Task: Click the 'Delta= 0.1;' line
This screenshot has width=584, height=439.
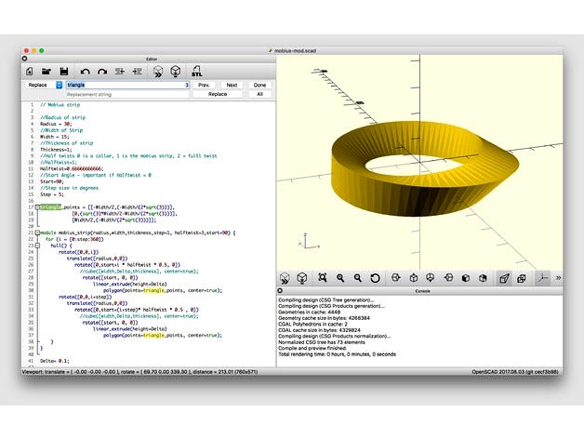Action: click(54, 361)
